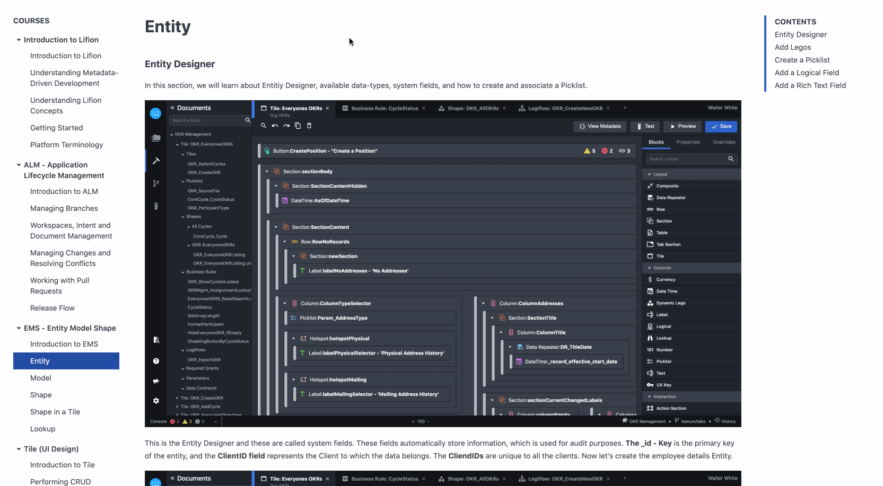Go to the Getting Started lesson
The height and width of the screenshot is (486, 883).
tap(56, 128)
